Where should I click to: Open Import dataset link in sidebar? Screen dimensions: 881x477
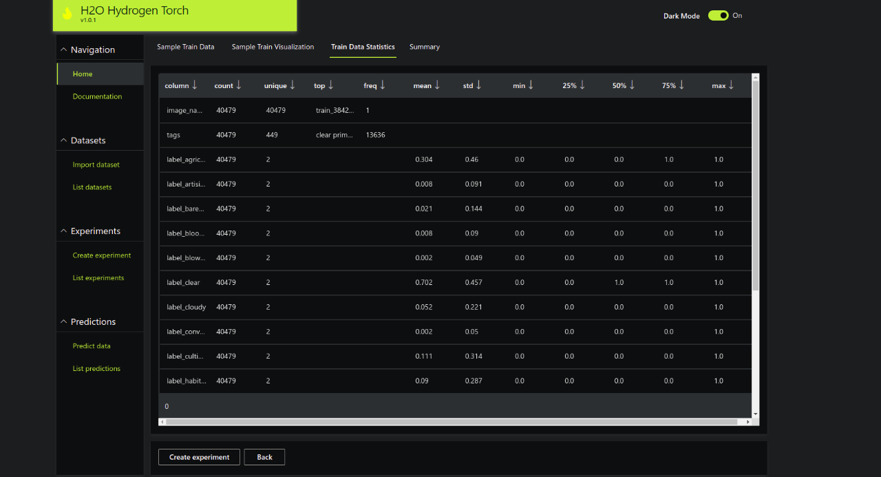pos(96,165)
